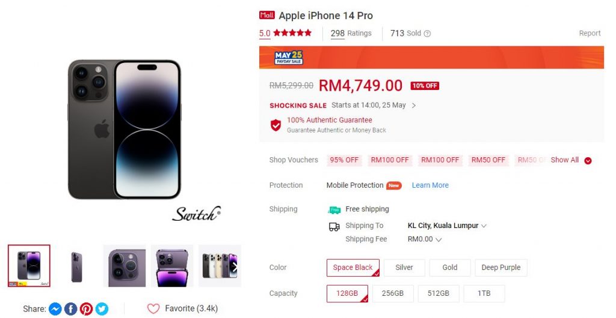Share the product on Pinterest
The image size is (616, 318).
click(x=87, y=308)
